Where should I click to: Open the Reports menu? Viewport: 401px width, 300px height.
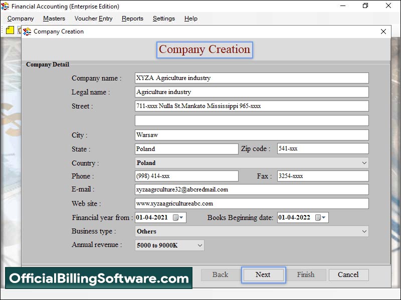click(x=132, y=18)
